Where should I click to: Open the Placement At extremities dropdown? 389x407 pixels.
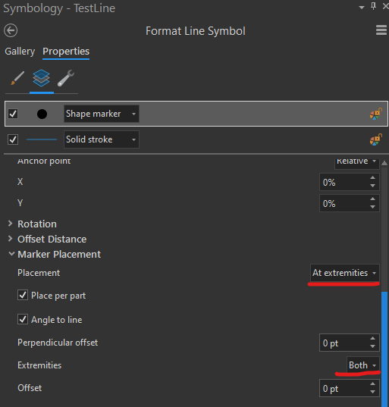[x=344, y=273]
